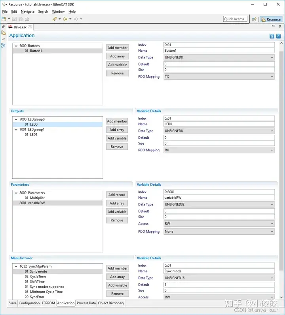This screenshot has width=285, height=315.
Task: Switch to the EEPROM tab
Action: (x=48, y=303)
